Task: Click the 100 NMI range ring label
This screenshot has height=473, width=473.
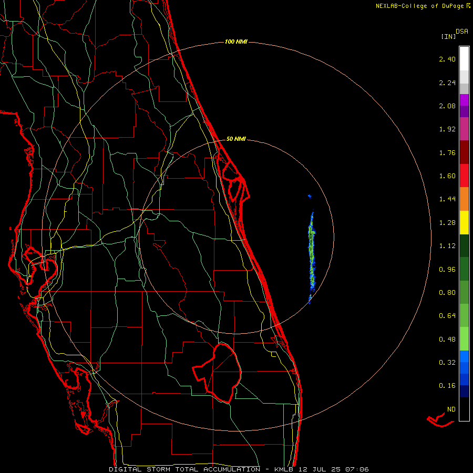Action: click(x=236, y=42)
